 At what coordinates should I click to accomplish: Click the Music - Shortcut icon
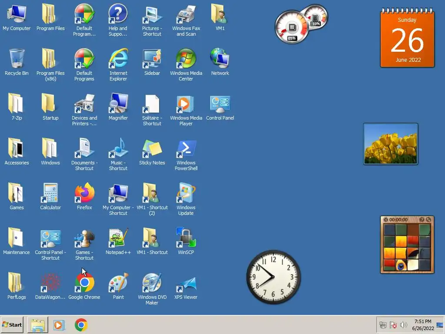[x=118, y=155]
